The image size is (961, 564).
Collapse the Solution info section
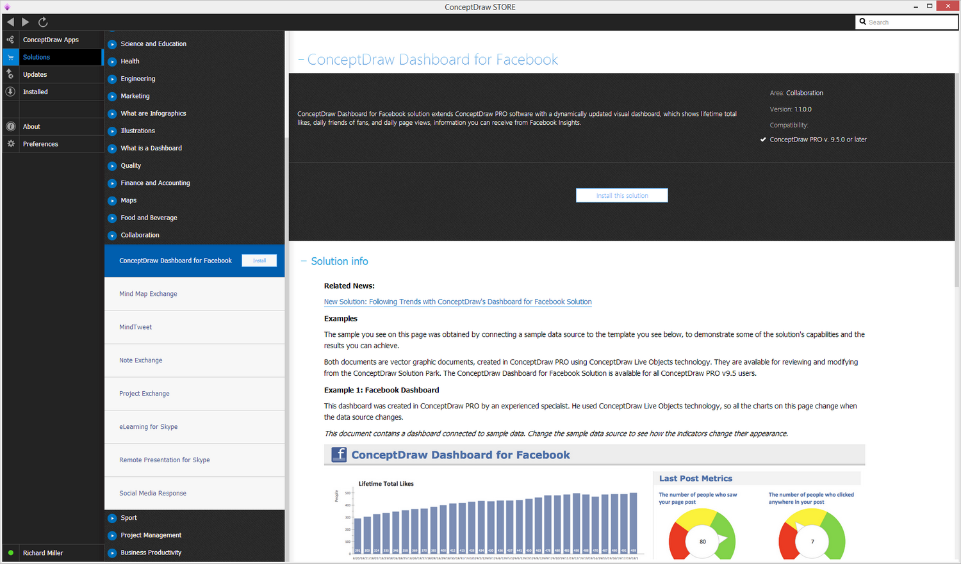pos(304,261)
